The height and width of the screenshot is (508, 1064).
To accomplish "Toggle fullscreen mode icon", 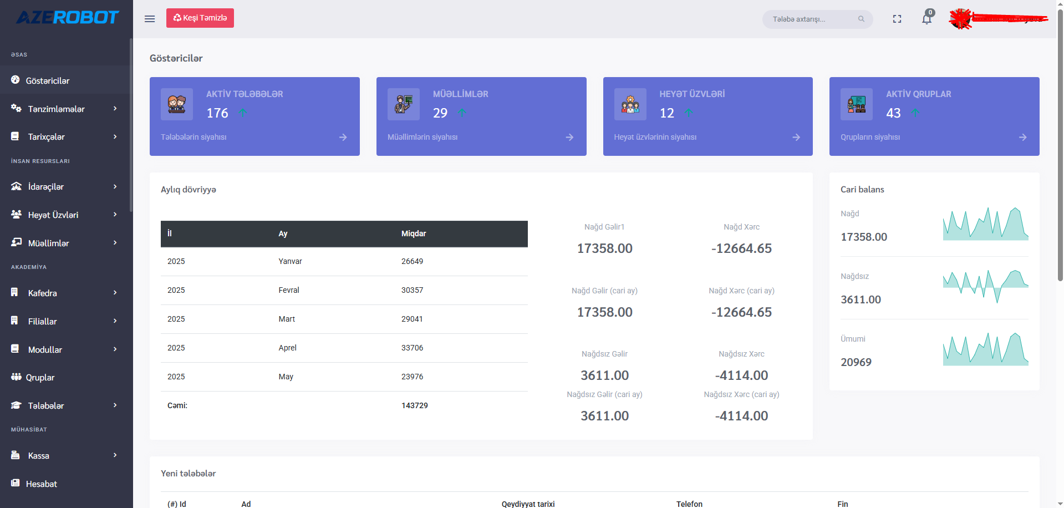I will [897, 19].
